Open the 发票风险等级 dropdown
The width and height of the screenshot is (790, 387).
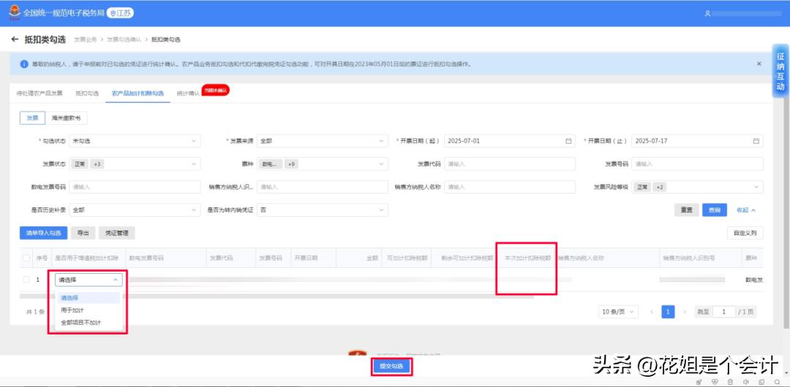tap(697, 187)
